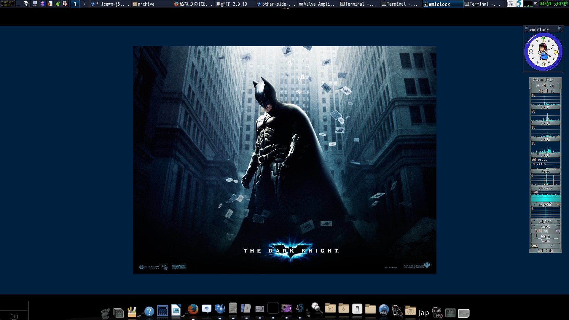Collapse the ディスク section in GKrellM
Screen dimensions: 569x320
(x=546, y=188)
